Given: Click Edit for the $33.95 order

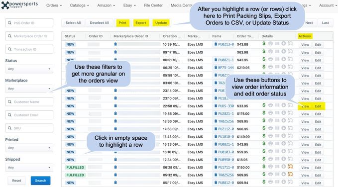Looking at the screenshot, I should pos(318,106).
